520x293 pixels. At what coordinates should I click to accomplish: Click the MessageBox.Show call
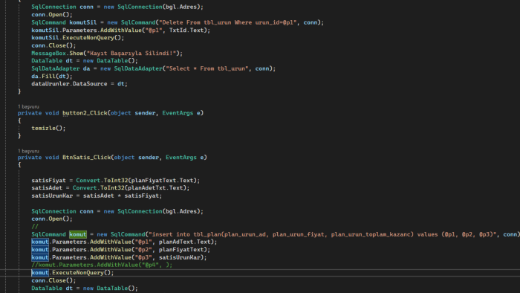pos(57,53)
